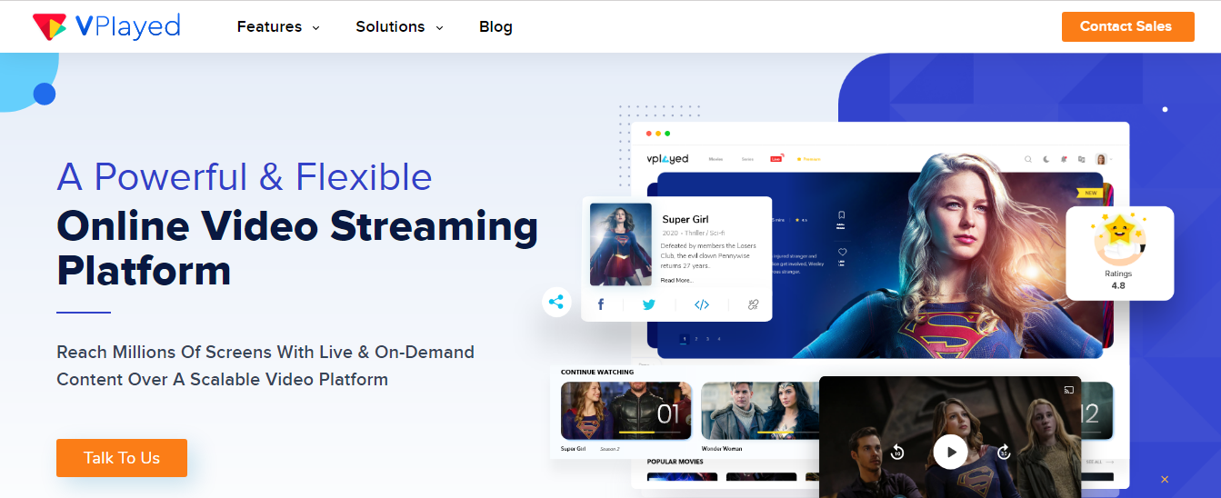The image size is (1221, 498).
Task: Click the 'Ratings 4.8' text
Action: [x=1119, y=279]
